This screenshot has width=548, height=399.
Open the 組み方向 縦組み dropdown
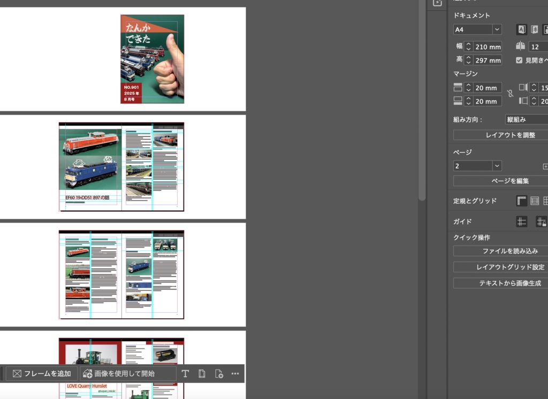pos(527,119)
